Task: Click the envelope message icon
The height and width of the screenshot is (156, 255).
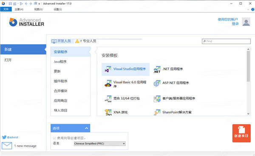Action: (7, 146)
